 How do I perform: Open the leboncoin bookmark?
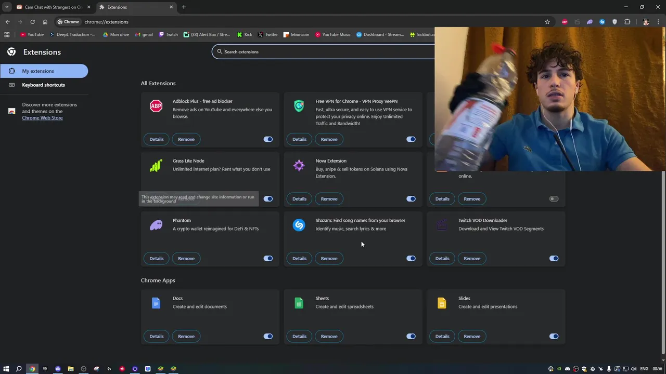click(x=296, y=35)
